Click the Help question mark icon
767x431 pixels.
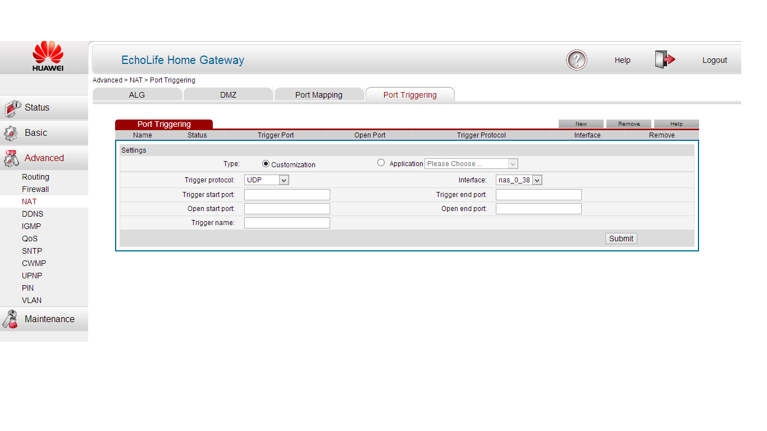[576, 60]
